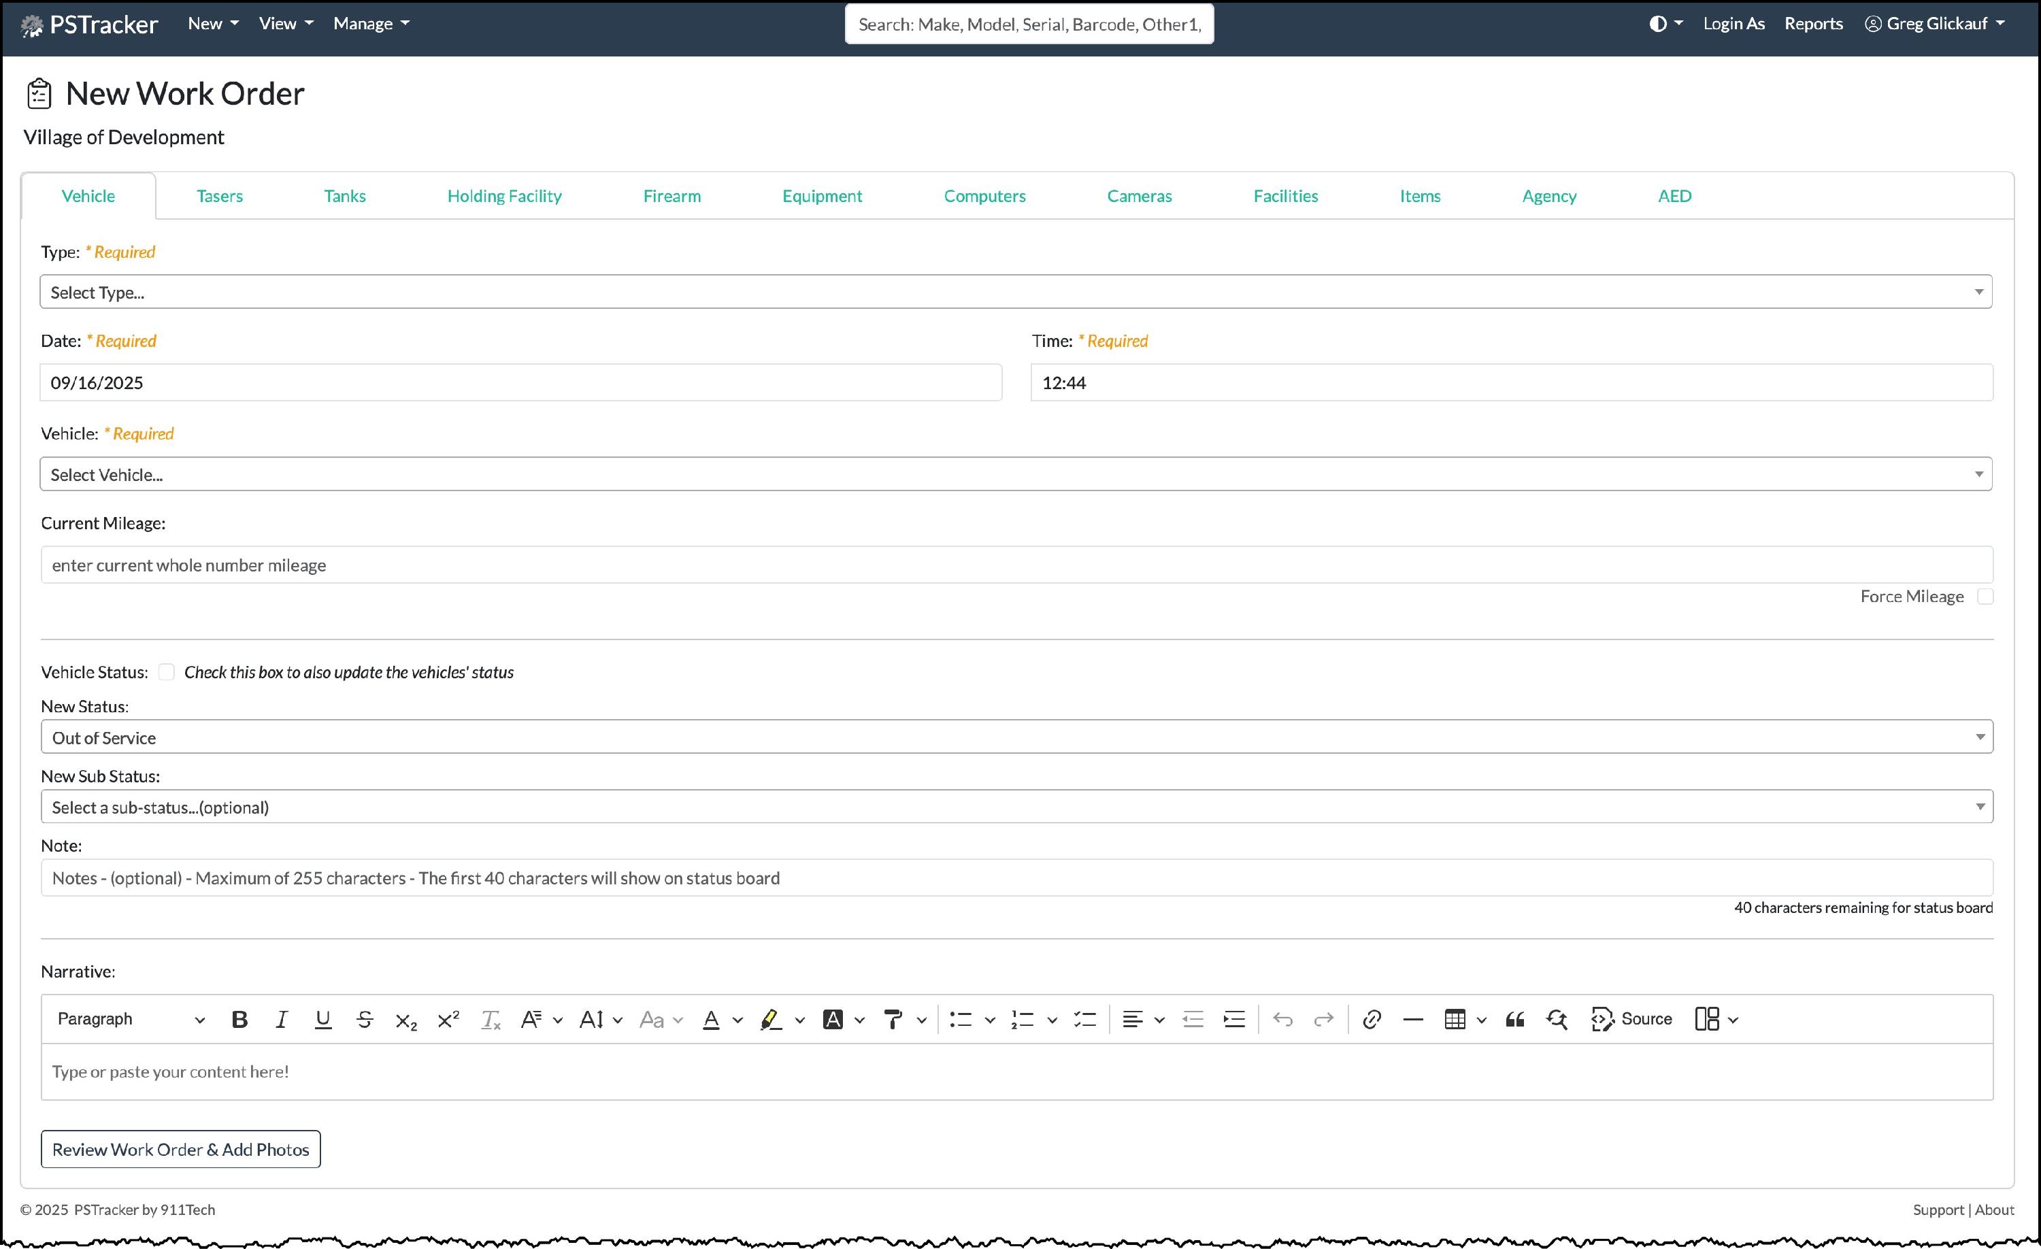Insert a to-do checklist in Narrative

coord(1084,1019)
